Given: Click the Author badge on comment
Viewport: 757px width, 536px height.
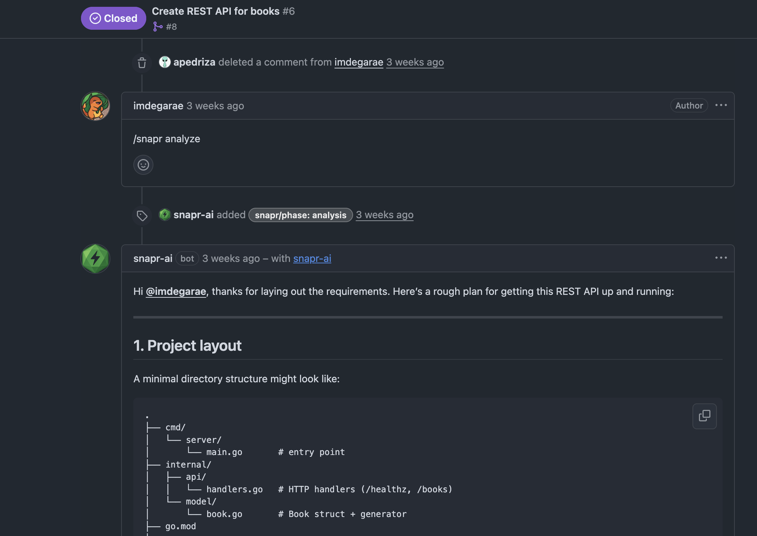Looking at the screenshot, I should click(689, 106).
